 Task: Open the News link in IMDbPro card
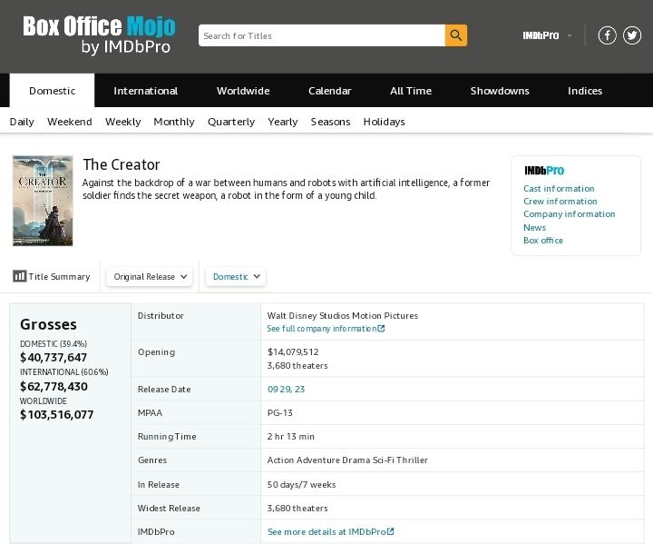pos(535,228)
